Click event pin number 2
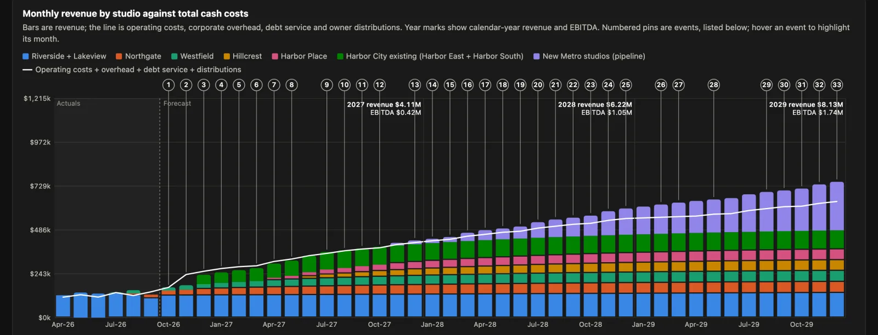 [186, 85]
